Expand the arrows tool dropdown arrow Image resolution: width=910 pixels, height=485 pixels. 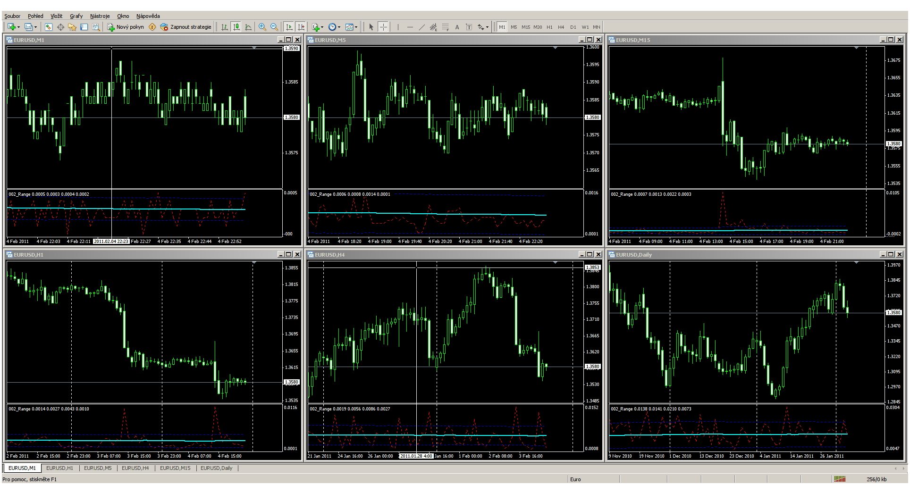click(487, 27)
